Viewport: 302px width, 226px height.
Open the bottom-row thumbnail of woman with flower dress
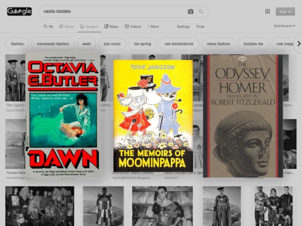pos(163,206)
